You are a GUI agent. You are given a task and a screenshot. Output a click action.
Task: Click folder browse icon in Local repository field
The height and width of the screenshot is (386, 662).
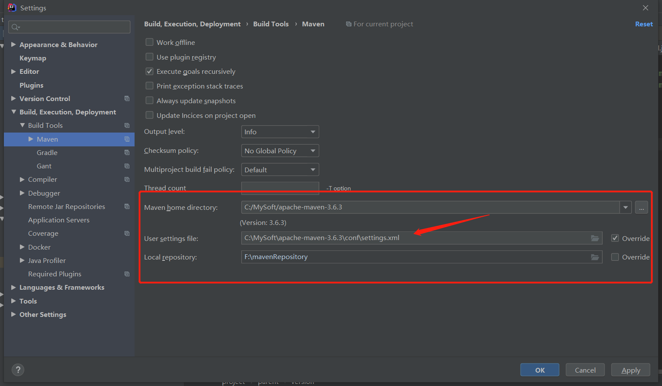[x=595, y=257]
